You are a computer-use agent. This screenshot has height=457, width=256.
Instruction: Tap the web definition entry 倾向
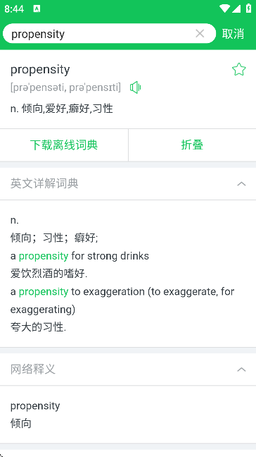[20, 423]
